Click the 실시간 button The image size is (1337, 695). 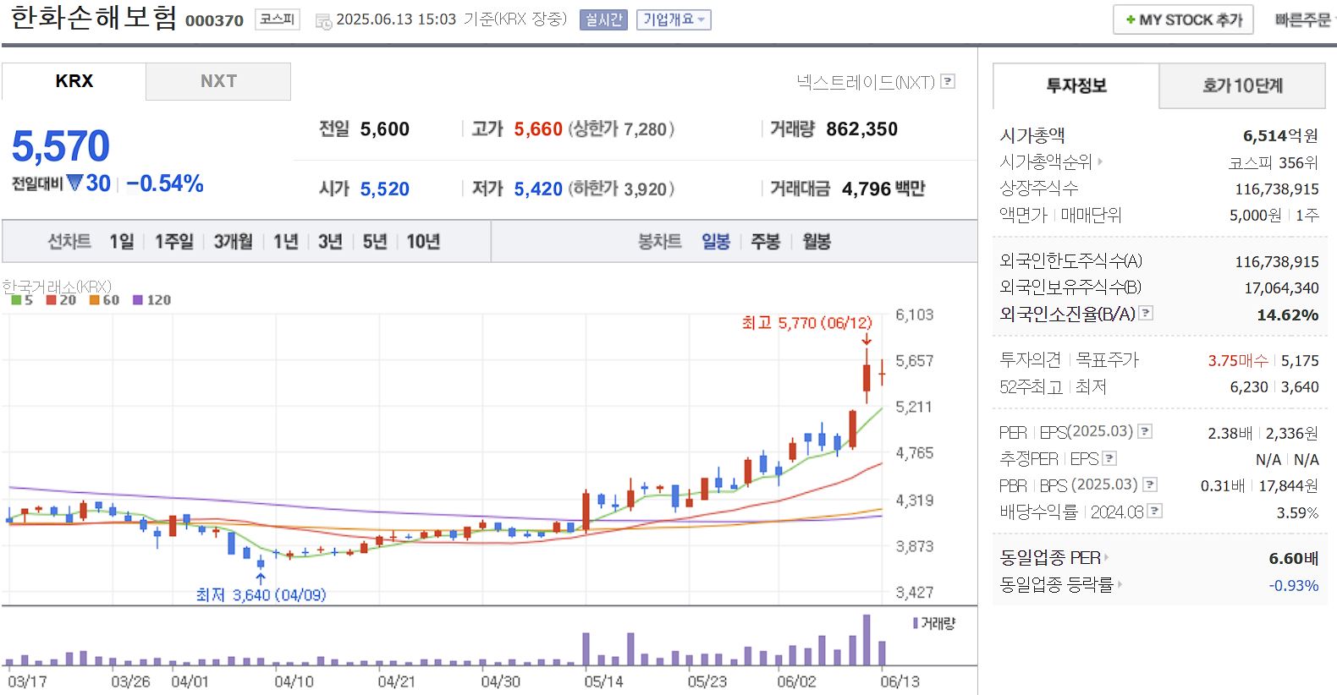[603, 19]
